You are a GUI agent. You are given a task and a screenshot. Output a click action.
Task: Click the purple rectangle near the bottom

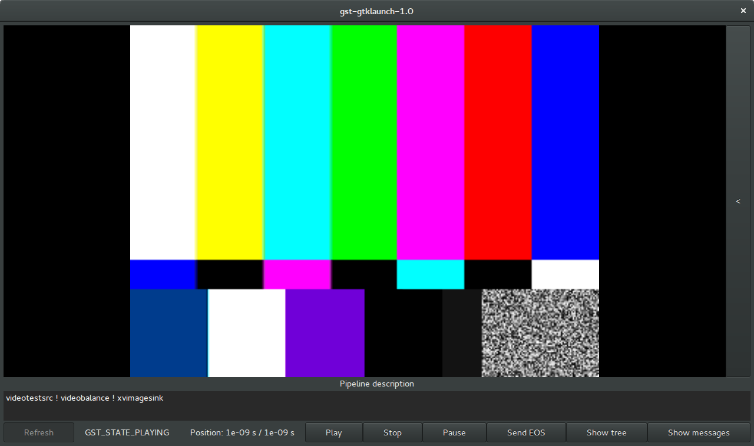click(x=325, y=333)
